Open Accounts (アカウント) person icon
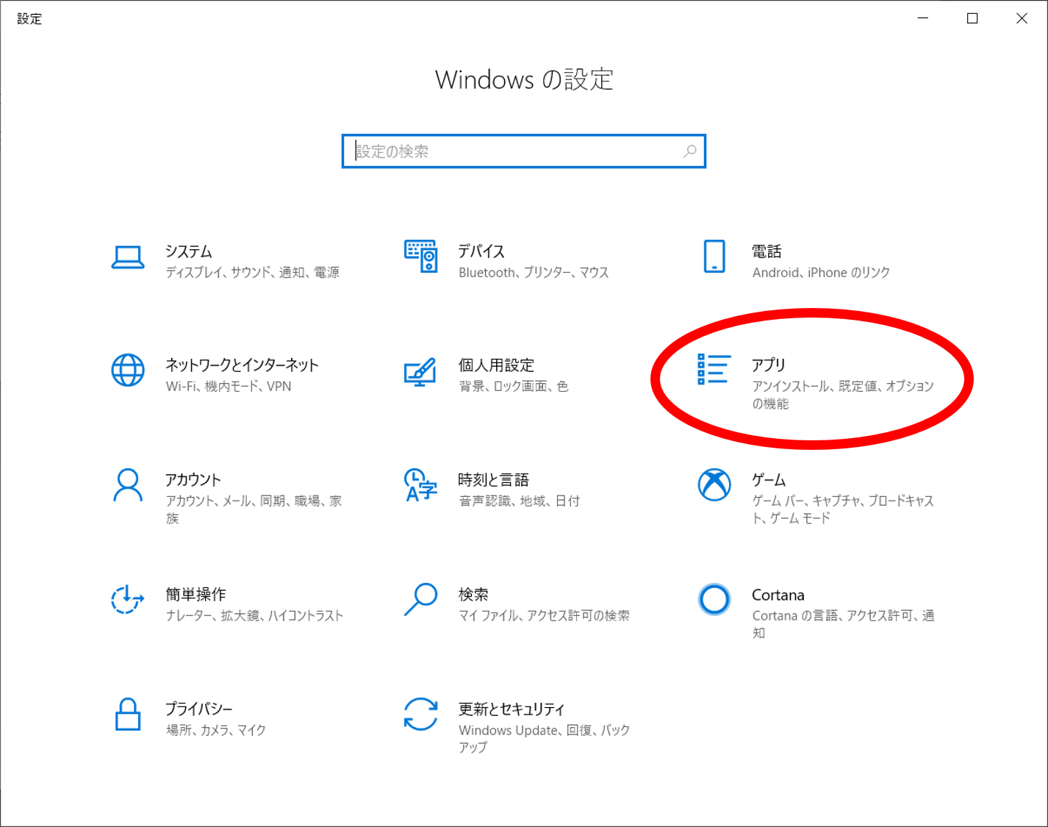This screenshot has width=1048, height=827. (x=128, y=485)
